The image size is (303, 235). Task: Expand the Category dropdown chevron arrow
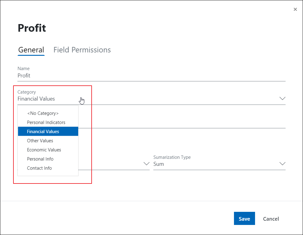282,98
